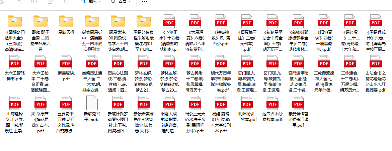Select the 梦占类考.十二卷 PDF icon
This screenshot has height=151, width=392.
[196, 62]
